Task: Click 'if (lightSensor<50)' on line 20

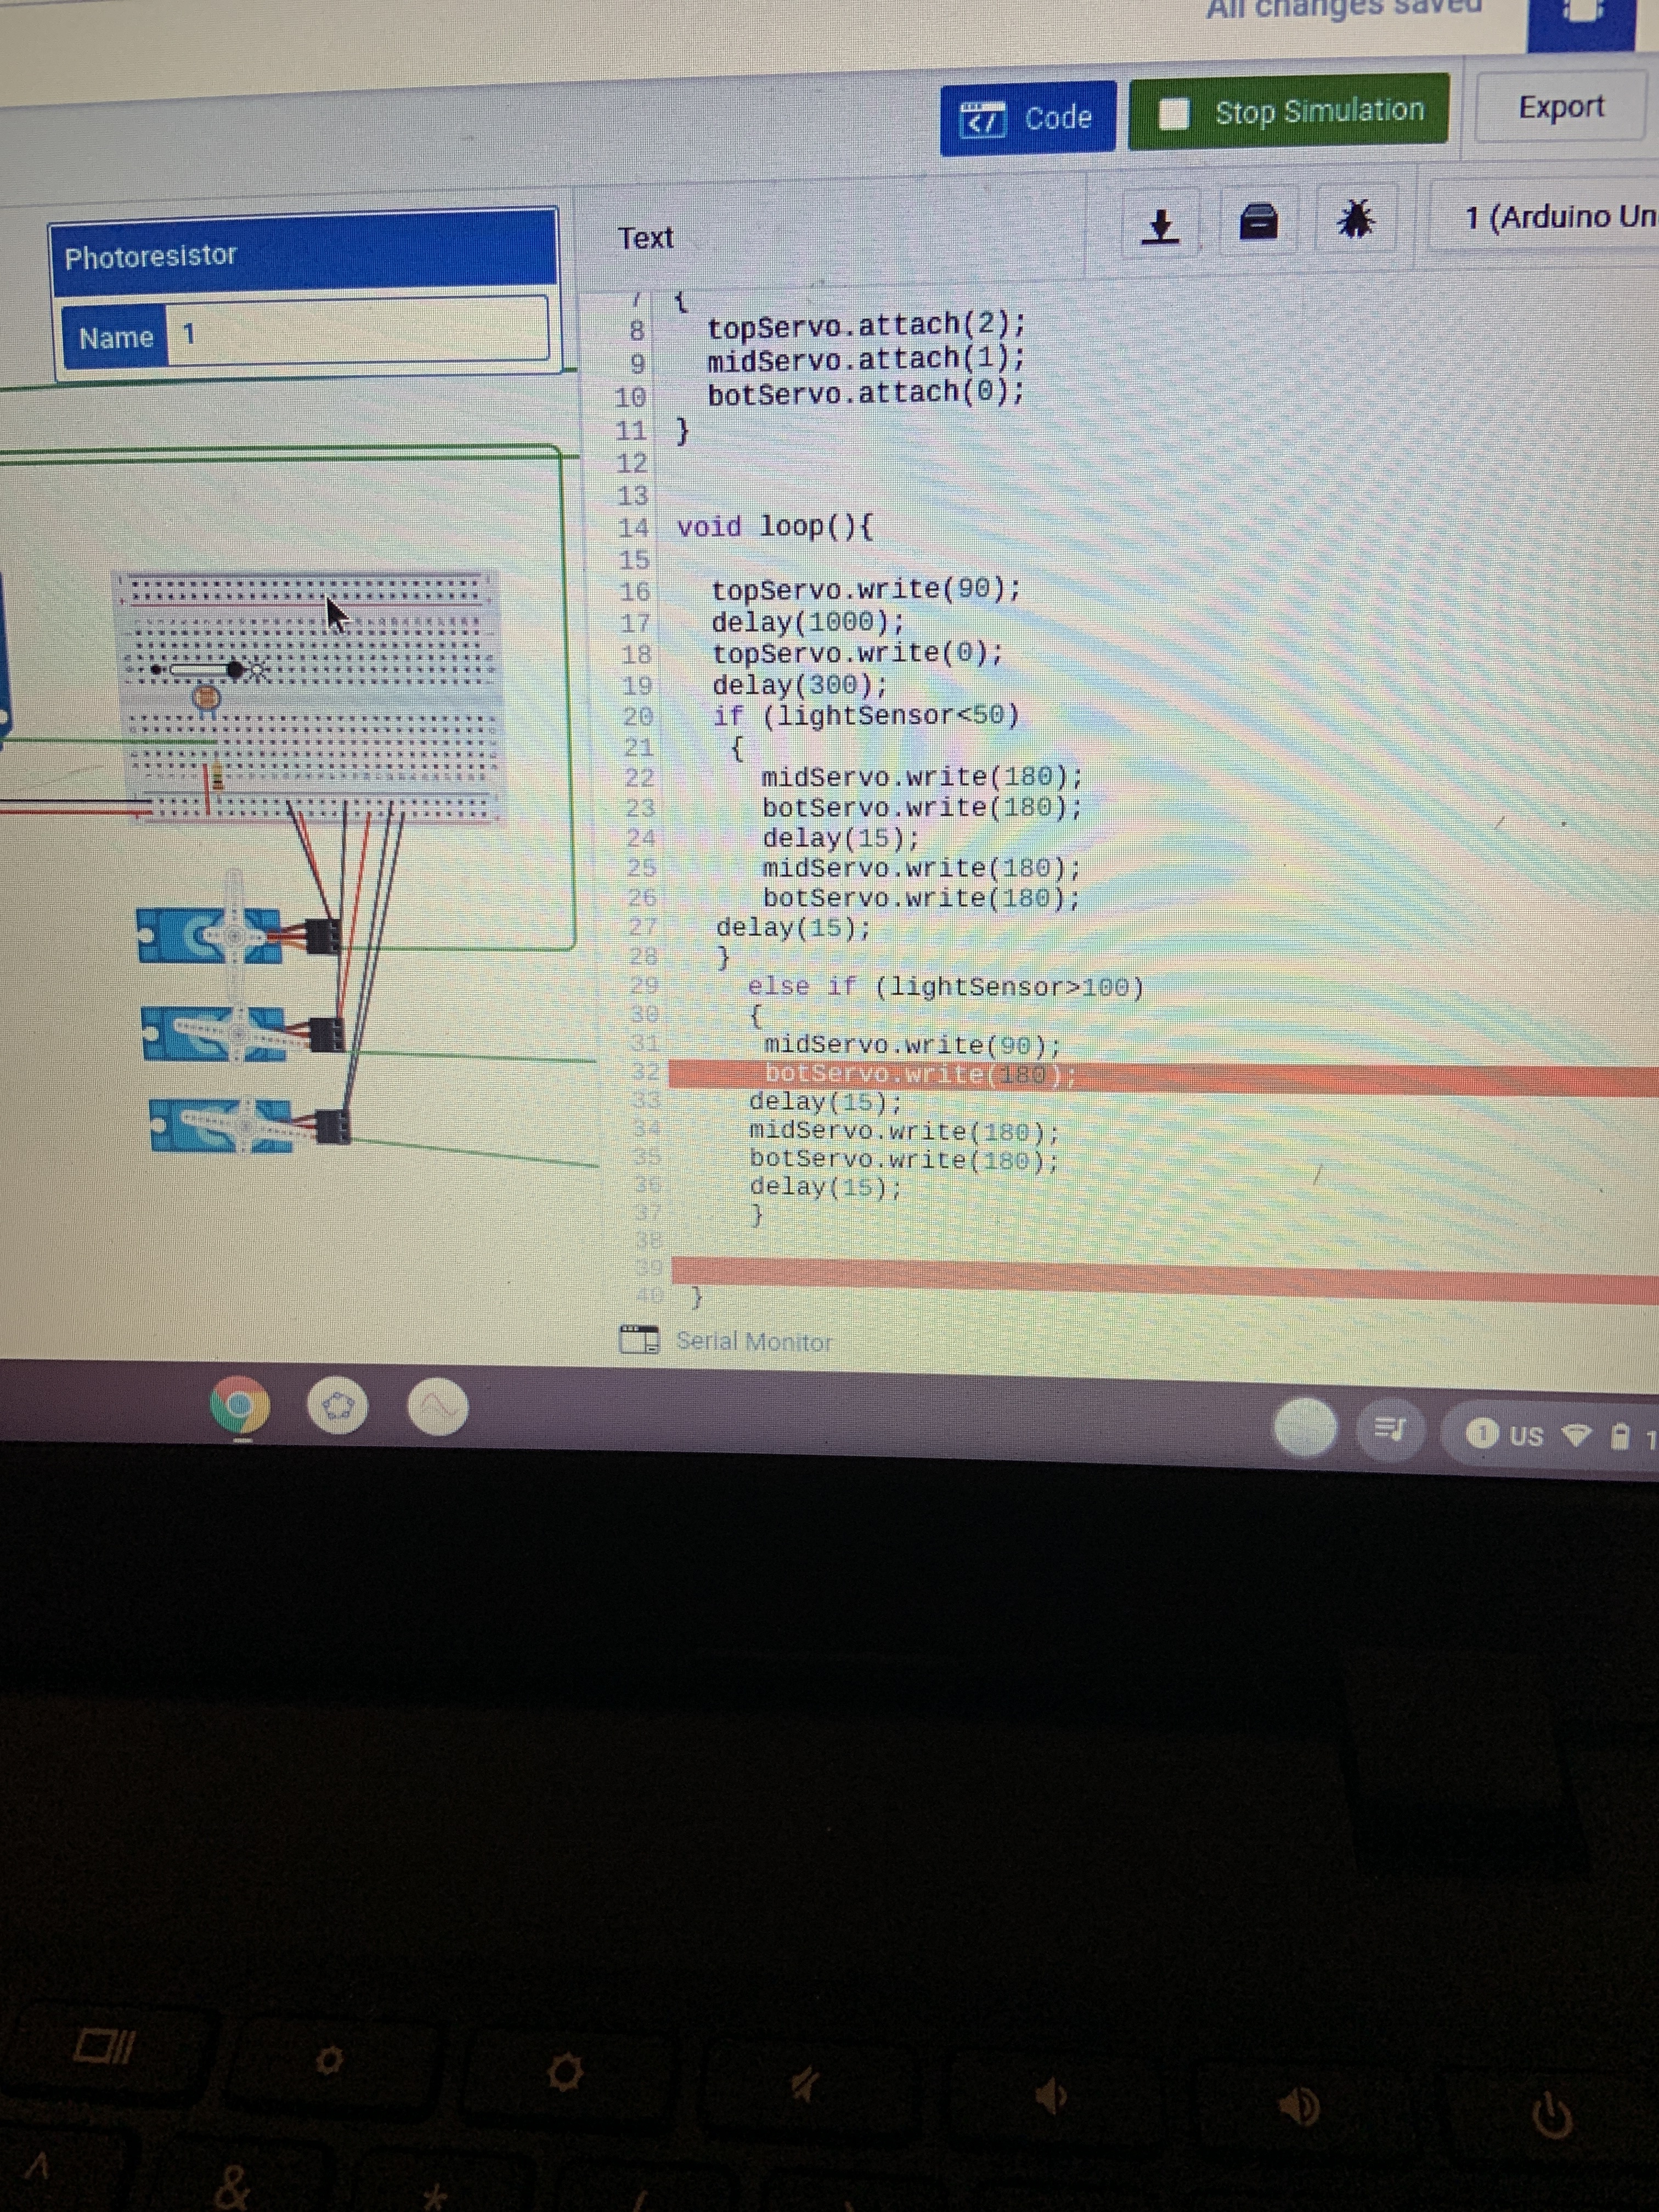Action: (x=866, y=716)
